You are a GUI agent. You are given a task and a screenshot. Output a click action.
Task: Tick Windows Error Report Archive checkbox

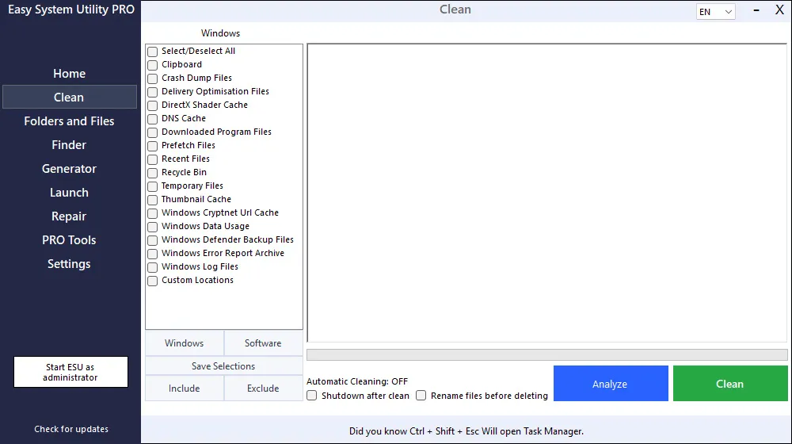click(153, 254)
